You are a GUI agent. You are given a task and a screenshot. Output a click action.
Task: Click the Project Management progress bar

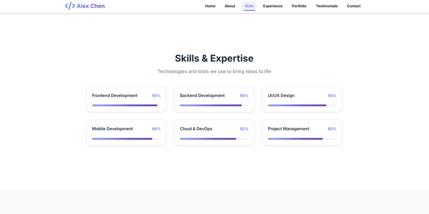[x=302, y=139]
